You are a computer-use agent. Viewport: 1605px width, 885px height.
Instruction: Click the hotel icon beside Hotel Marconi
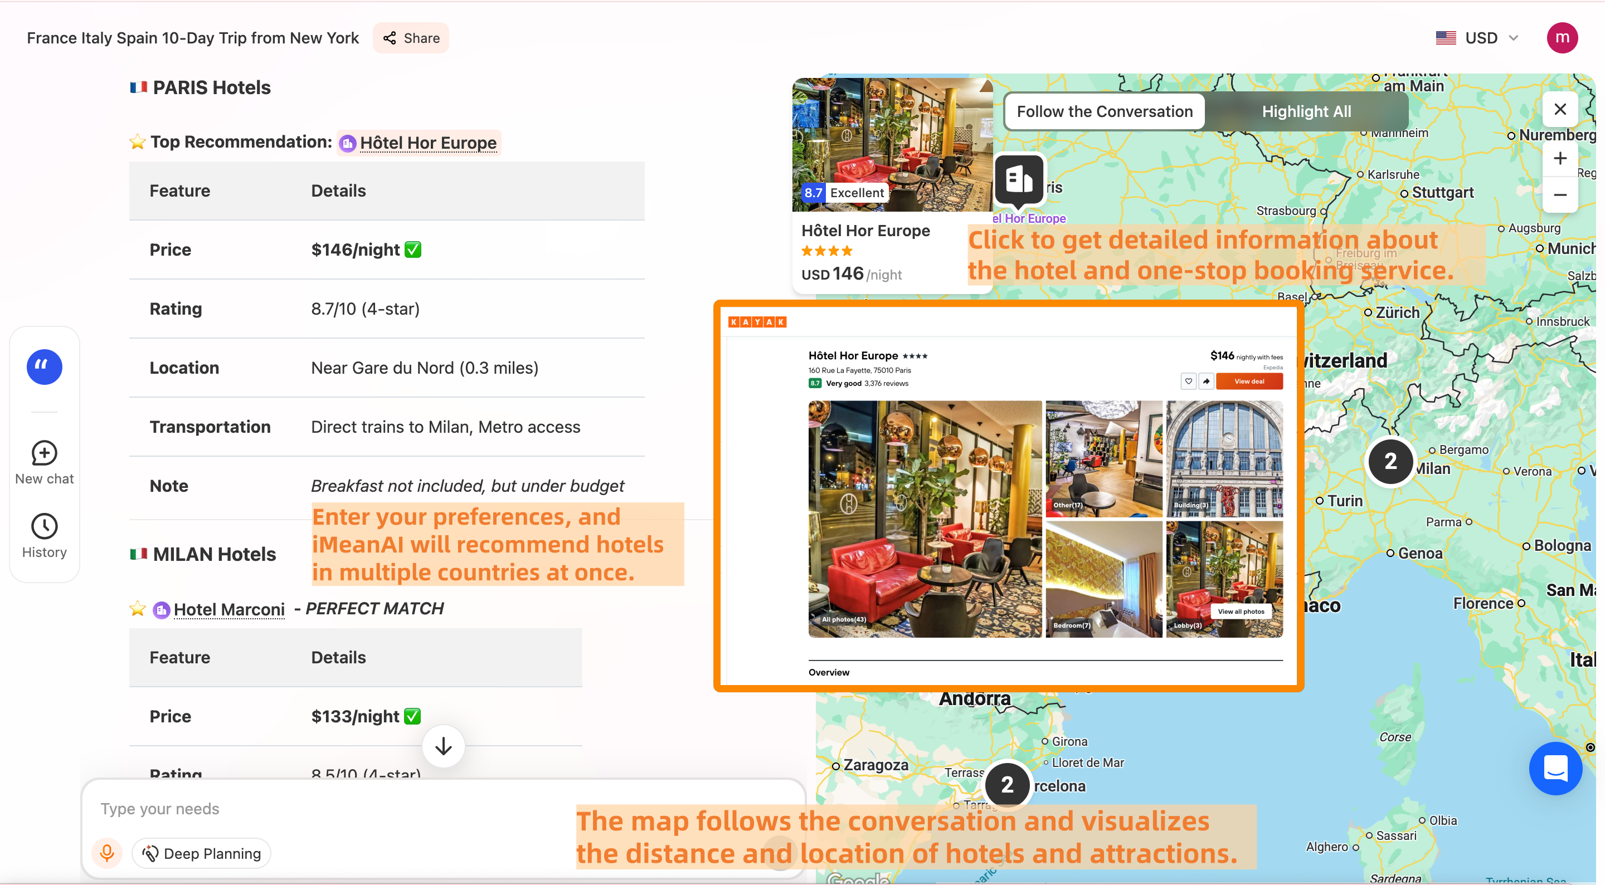click(162, 610)
